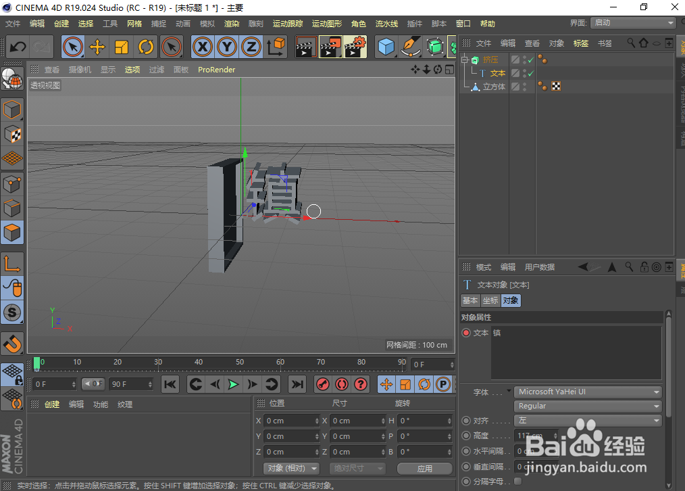Screen dimensions: 685x491
Task: Open Edit Render Settings
Action: (x=355, y=47)
